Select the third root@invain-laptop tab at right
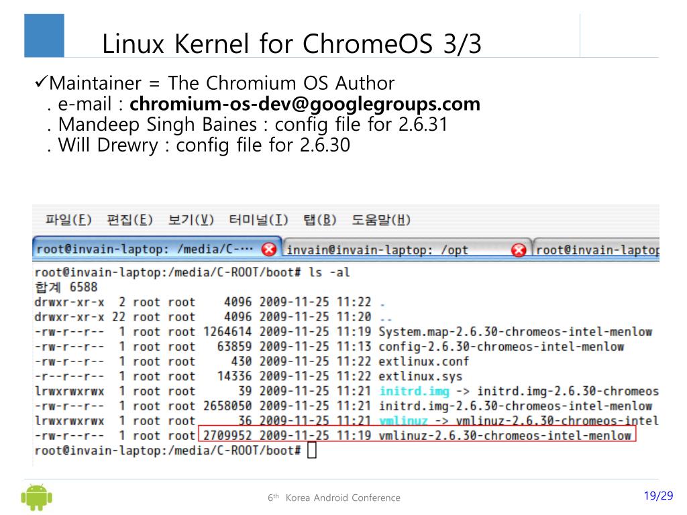The image size is (687, 515). click(x=598, y=250)
